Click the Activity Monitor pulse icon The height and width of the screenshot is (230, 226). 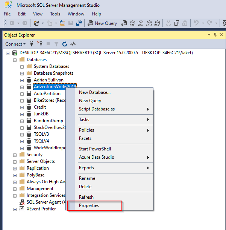click(73, 44)
